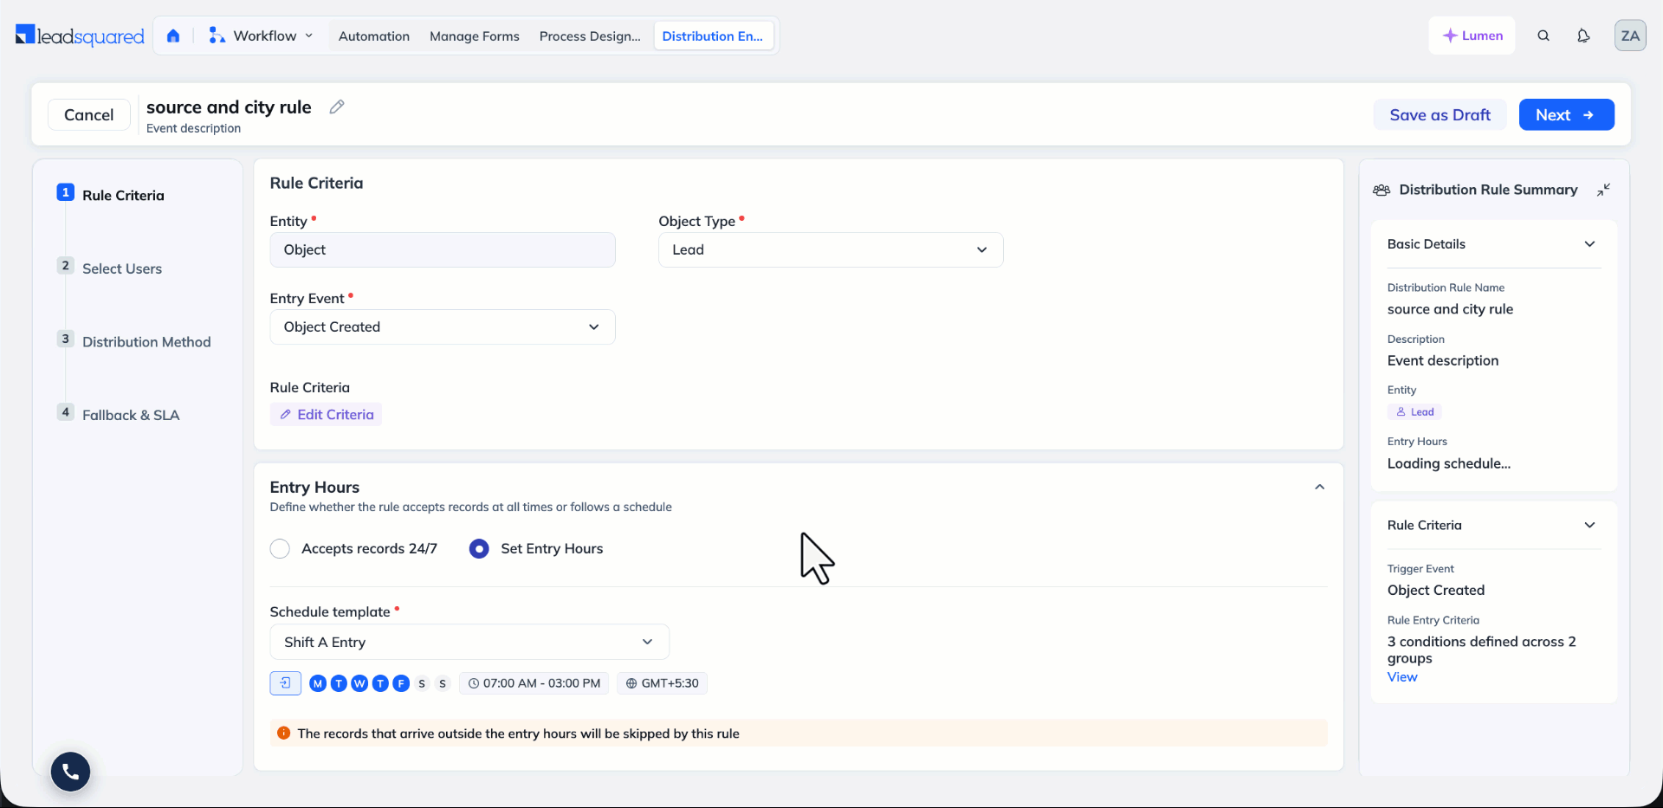Click Edit Criteria
1663x808 pixels.
tap(326, 415)
